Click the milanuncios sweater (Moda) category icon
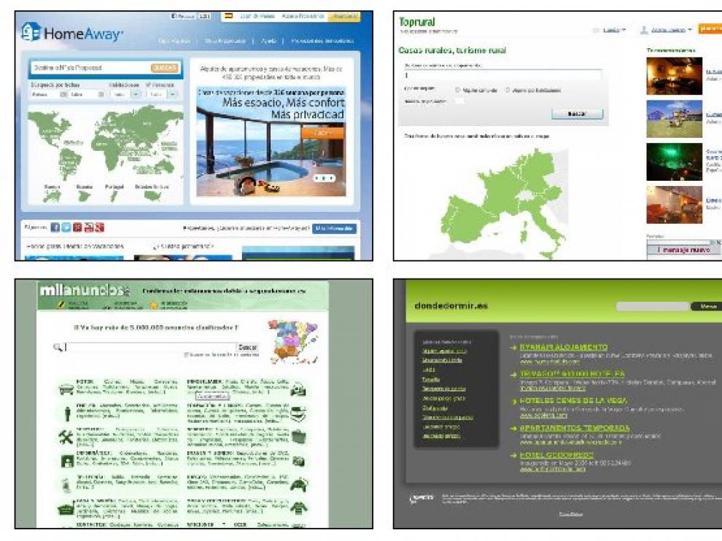Viewport: 722px width, 541px height. pyautogui.click(x=298, y=508)
